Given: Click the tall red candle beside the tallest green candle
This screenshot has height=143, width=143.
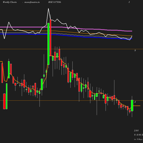Looking at the screenshot, I should [51, 38].
